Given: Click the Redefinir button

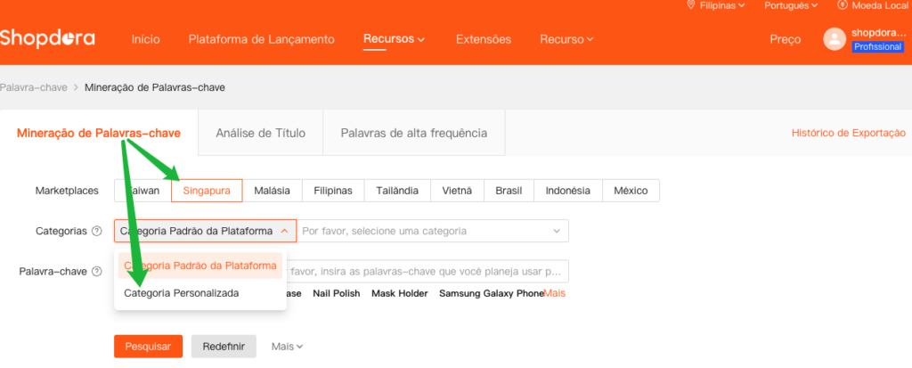Looking at the screenshot, I should [224, 346].
